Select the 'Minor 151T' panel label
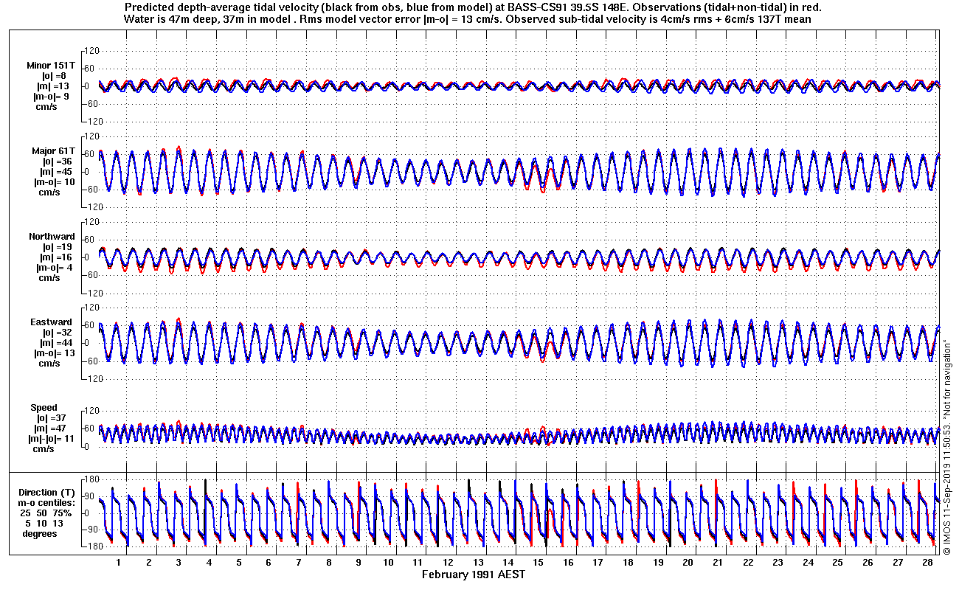The image size is (959, 590). 51,66
